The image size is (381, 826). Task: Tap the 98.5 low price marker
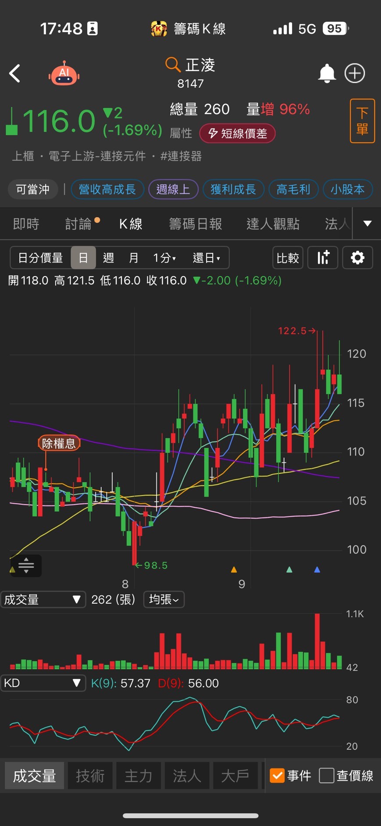coord(152,565)
